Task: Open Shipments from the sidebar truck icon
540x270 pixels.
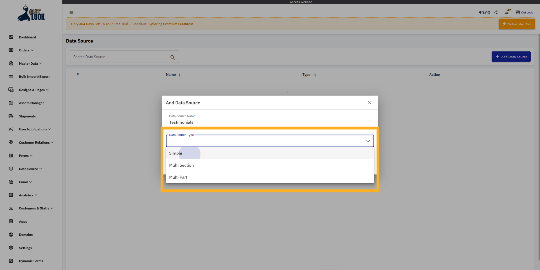Action: coord(11,116)
